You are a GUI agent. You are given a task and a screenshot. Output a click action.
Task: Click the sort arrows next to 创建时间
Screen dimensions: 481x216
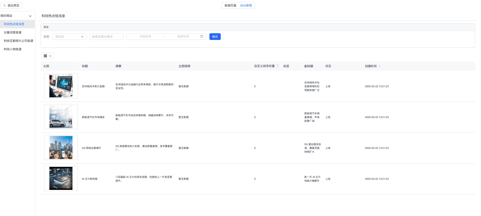[379, 66]
